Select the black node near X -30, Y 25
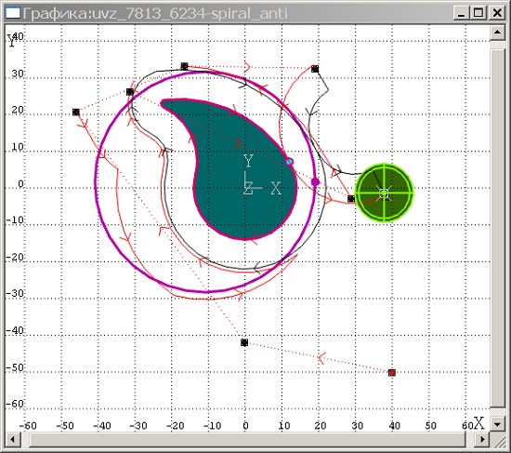 [x=130, y=92]
